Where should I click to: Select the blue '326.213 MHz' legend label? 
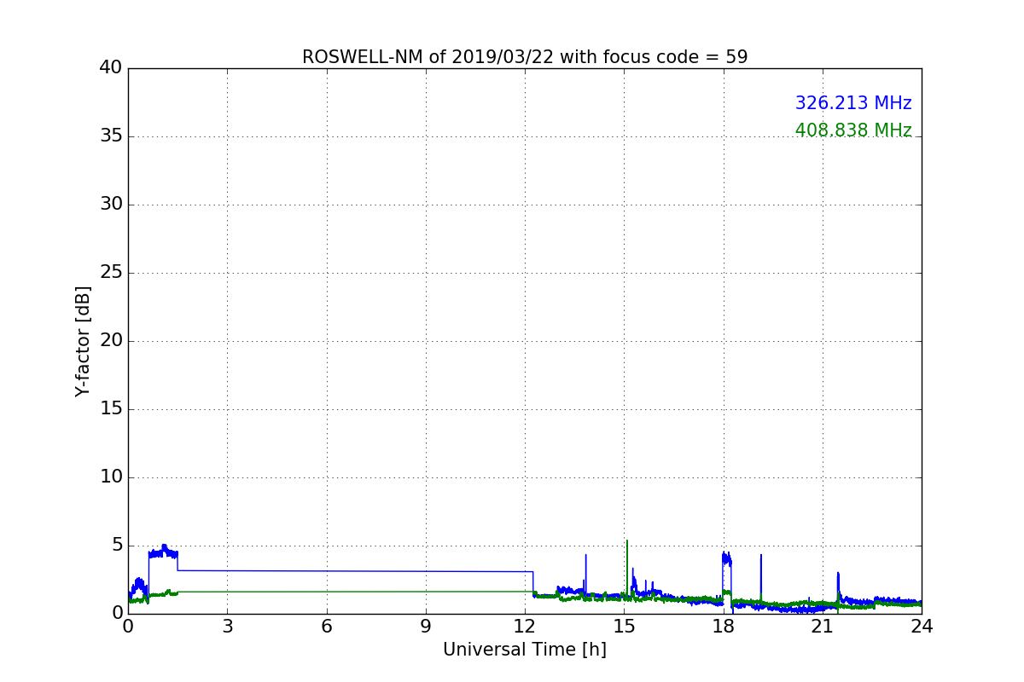853,103
